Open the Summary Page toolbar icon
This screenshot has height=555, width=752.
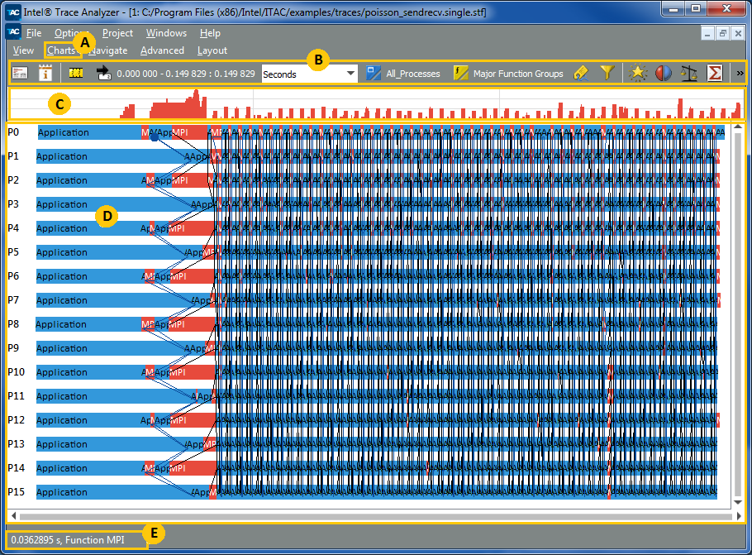(x=20, y=74)
